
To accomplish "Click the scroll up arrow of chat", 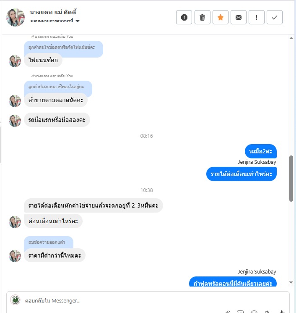I will (291, 38).
